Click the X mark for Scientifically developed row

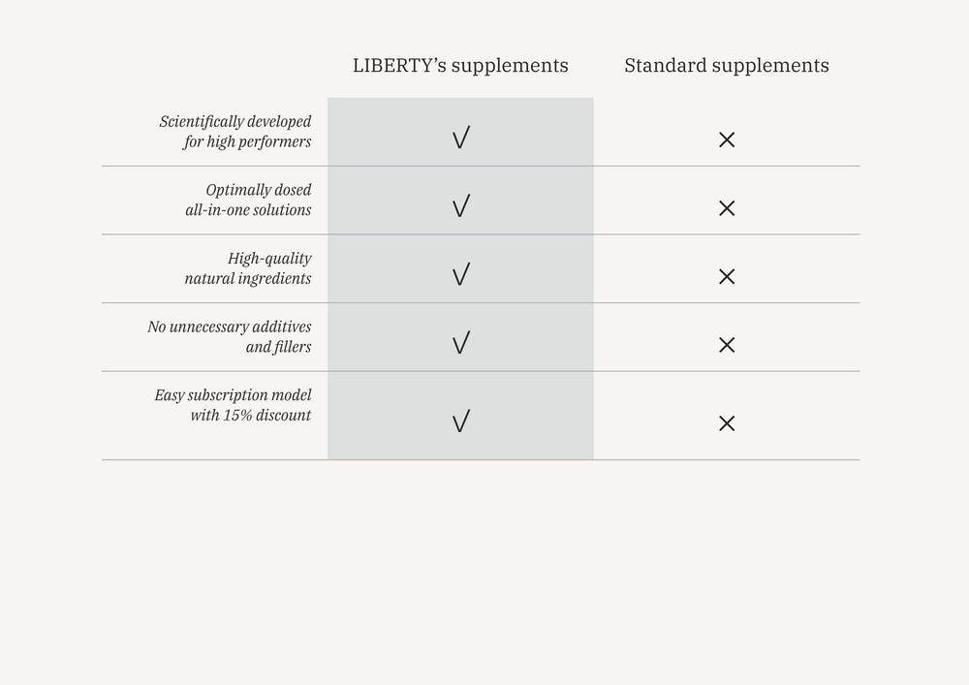(x=727, y=140)
